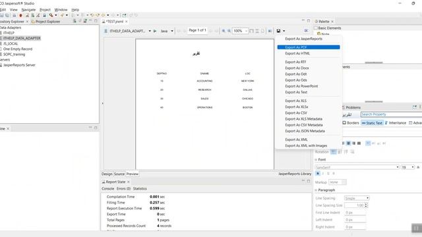Click the First Line Indent field

coord(355,212)
